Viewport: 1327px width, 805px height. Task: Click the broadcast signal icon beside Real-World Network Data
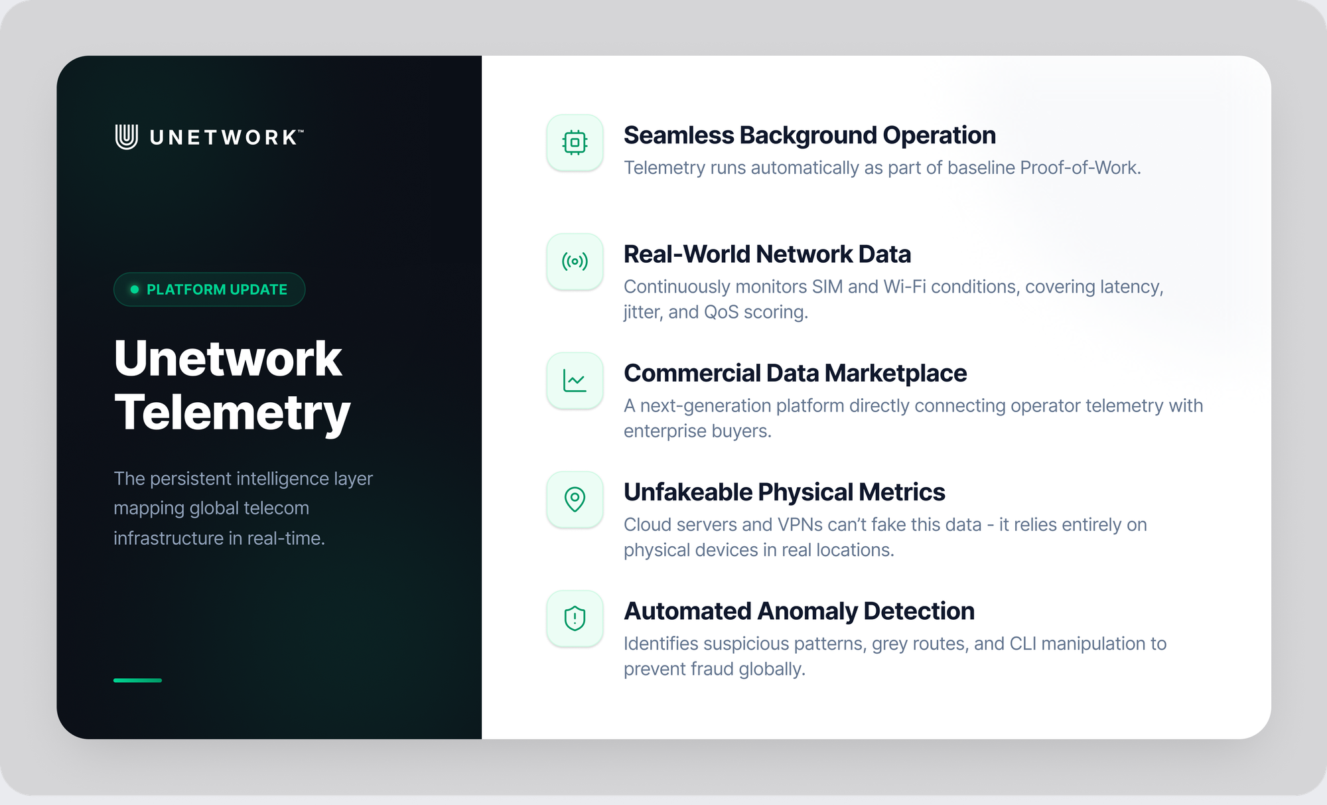tap(575, 261)
